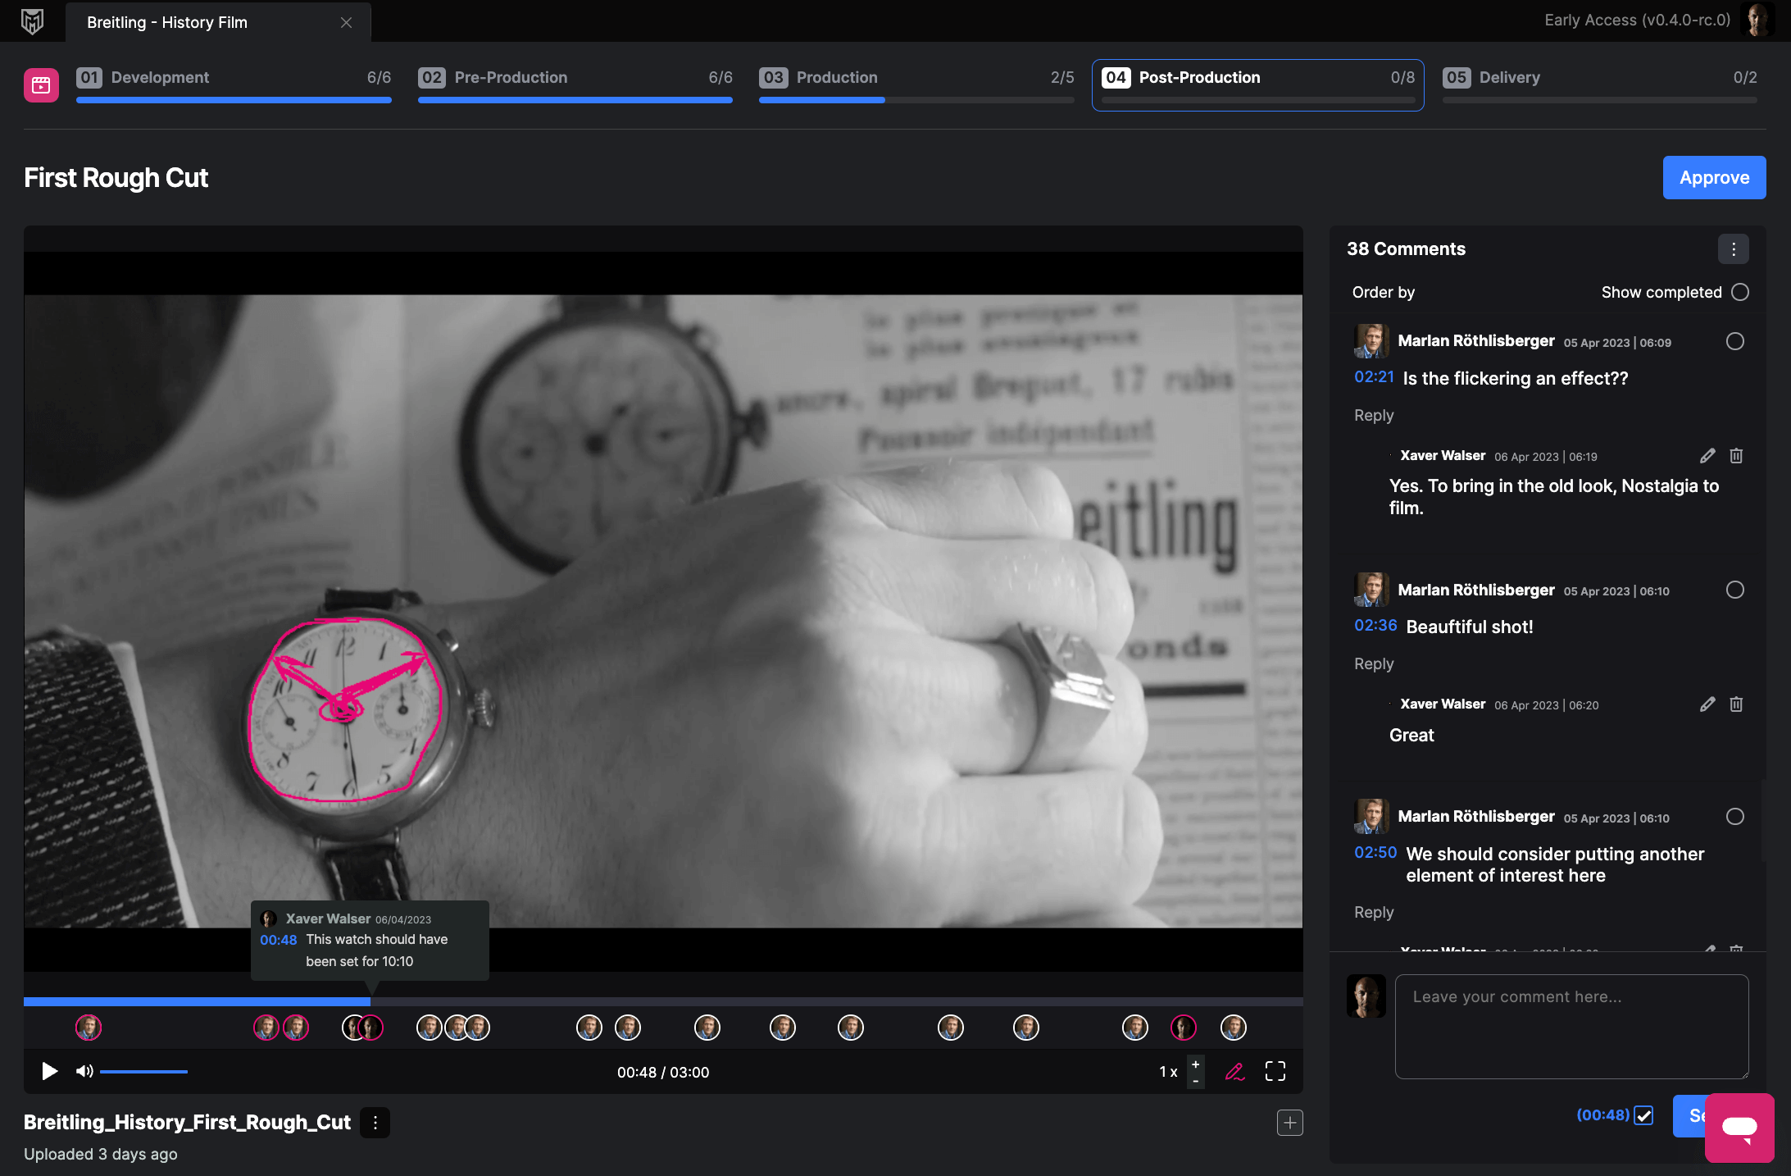1791x1176 pixels.
Task: Uncheck the (00:48) timestamp checkbox
Action: [1643, 1115]
